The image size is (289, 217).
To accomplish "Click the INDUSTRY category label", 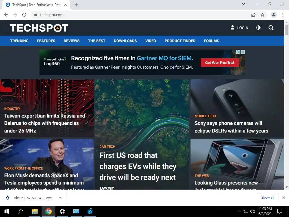I will (x=12, y=109).
